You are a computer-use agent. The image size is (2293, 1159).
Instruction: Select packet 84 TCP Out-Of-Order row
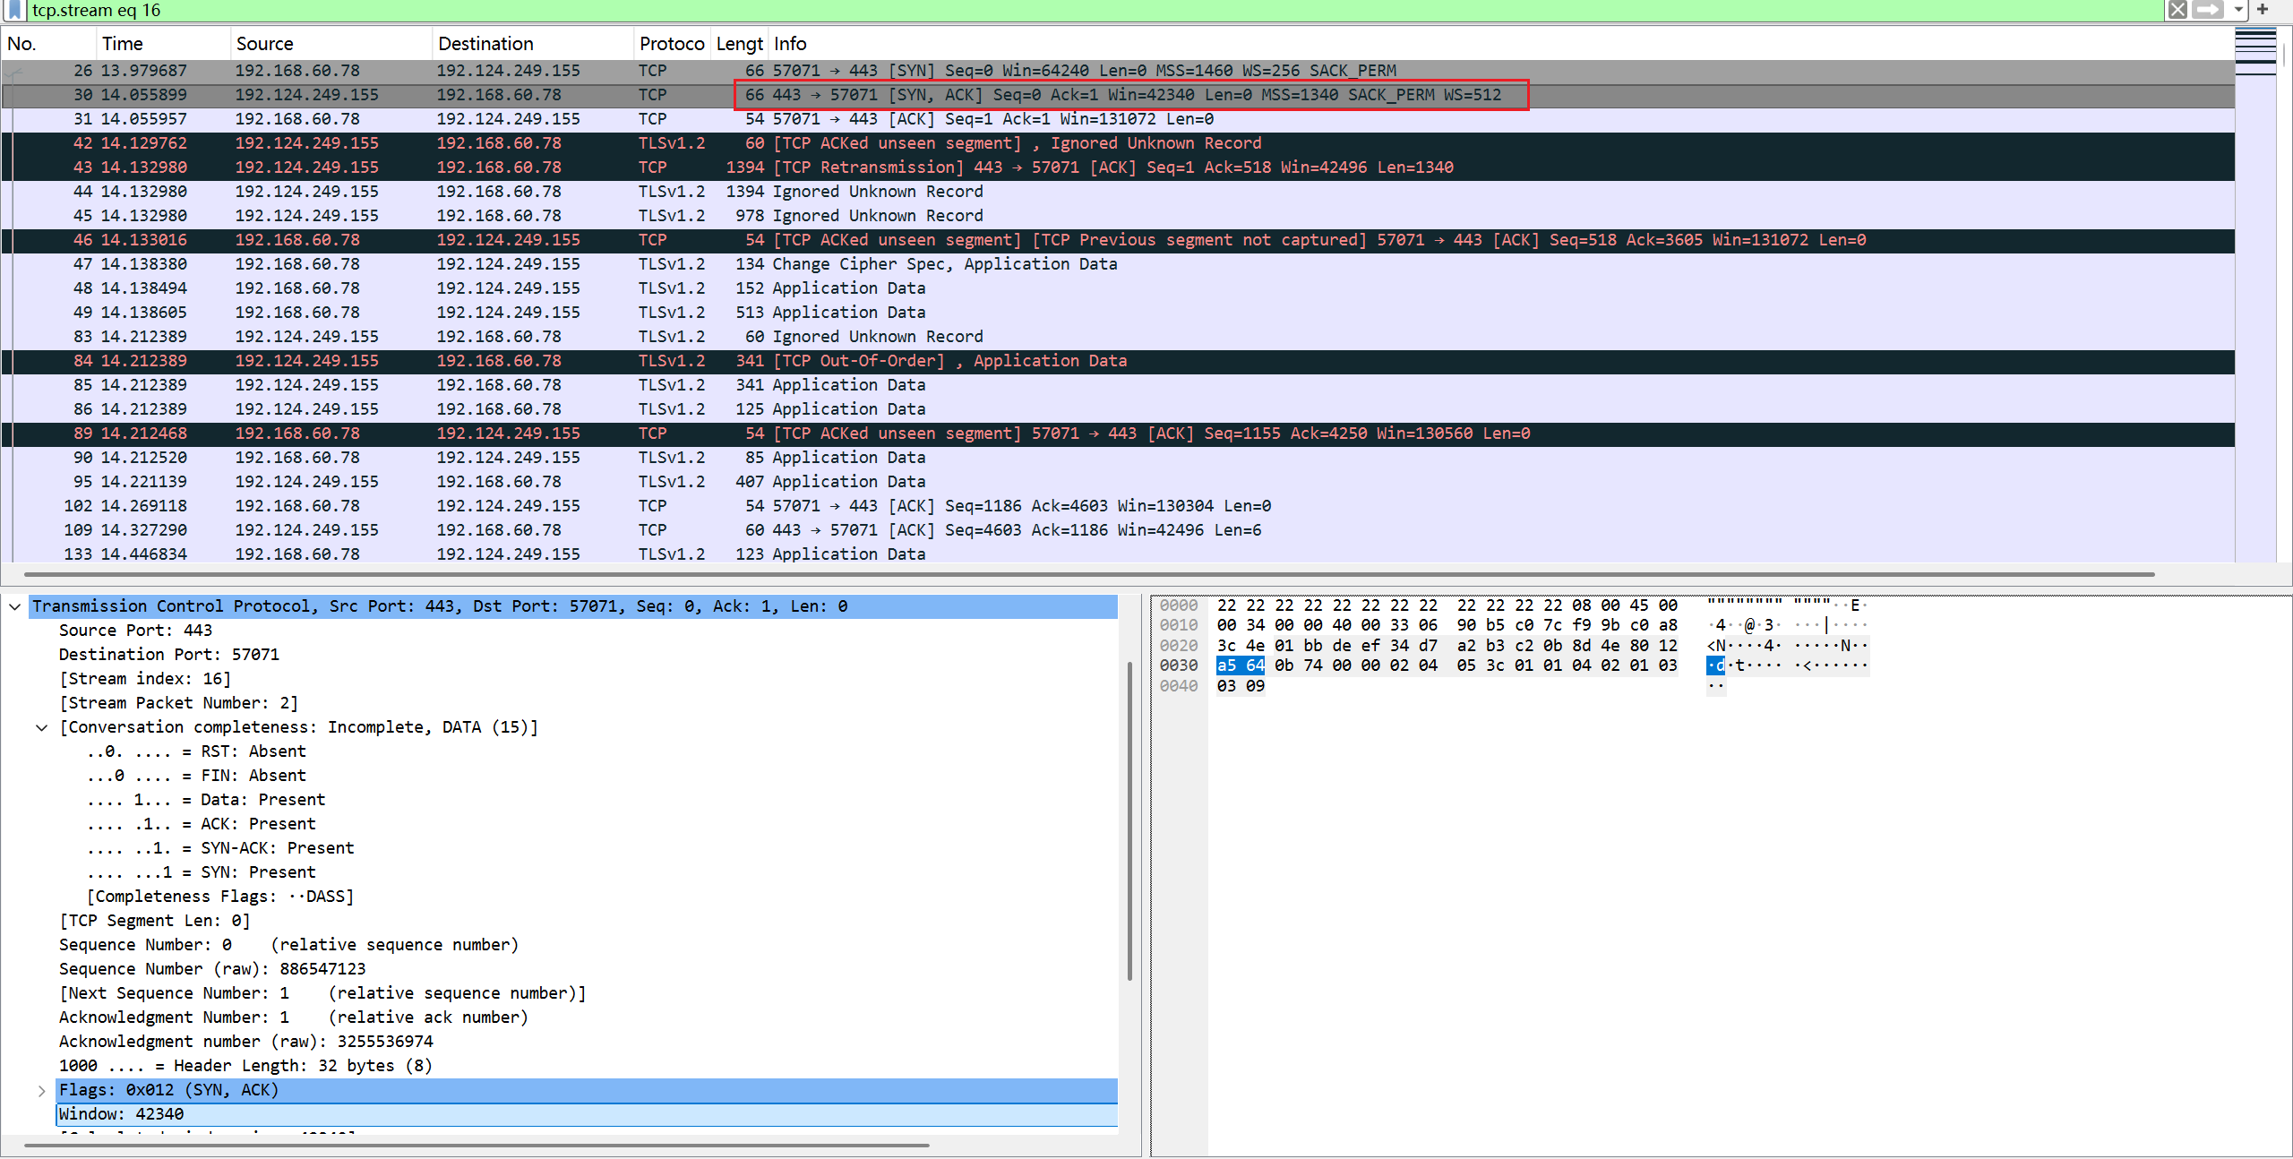[x=1118, y=361]
